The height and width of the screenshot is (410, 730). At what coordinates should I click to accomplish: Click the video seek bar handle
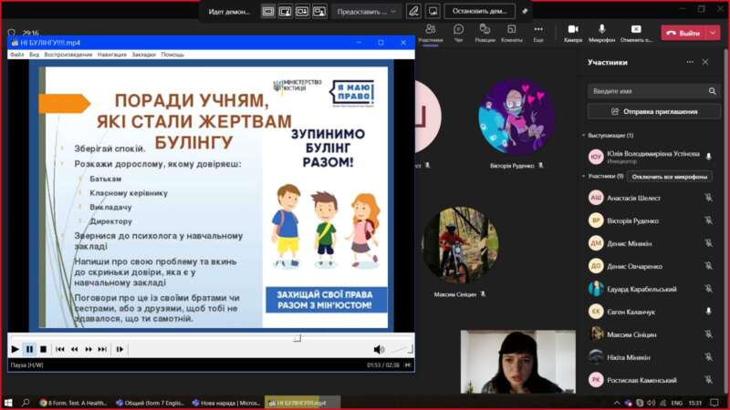[x=297, y=337]
